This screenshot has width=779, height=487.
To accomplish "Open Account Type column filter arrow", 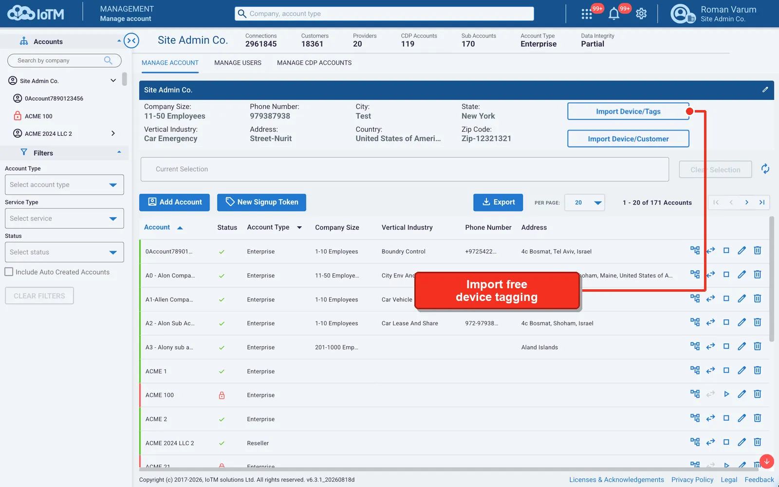I will pyautogui.click(x=299, y=227).
